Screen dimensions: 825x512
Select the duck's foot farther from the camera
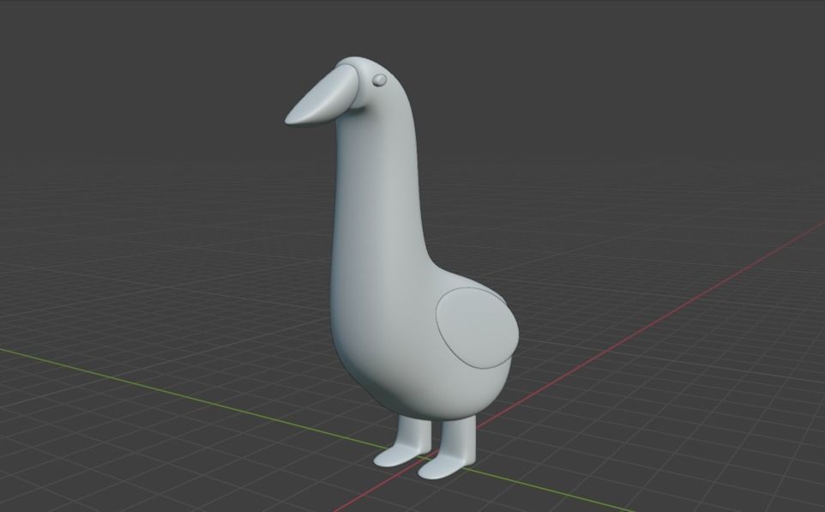[x=404, y=442]
